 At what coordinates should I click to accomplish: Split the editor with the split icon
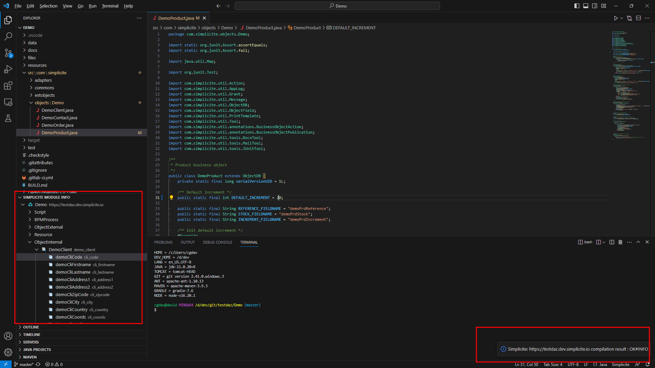click(638, 18)
